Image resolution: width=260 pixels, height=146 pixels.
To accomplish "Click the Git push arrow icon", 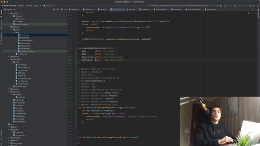I will click(246, 6).
